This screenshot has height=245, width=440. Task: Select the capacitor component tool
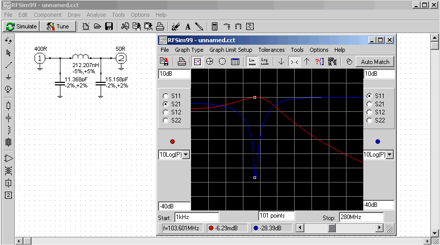(x=8, y=117)
